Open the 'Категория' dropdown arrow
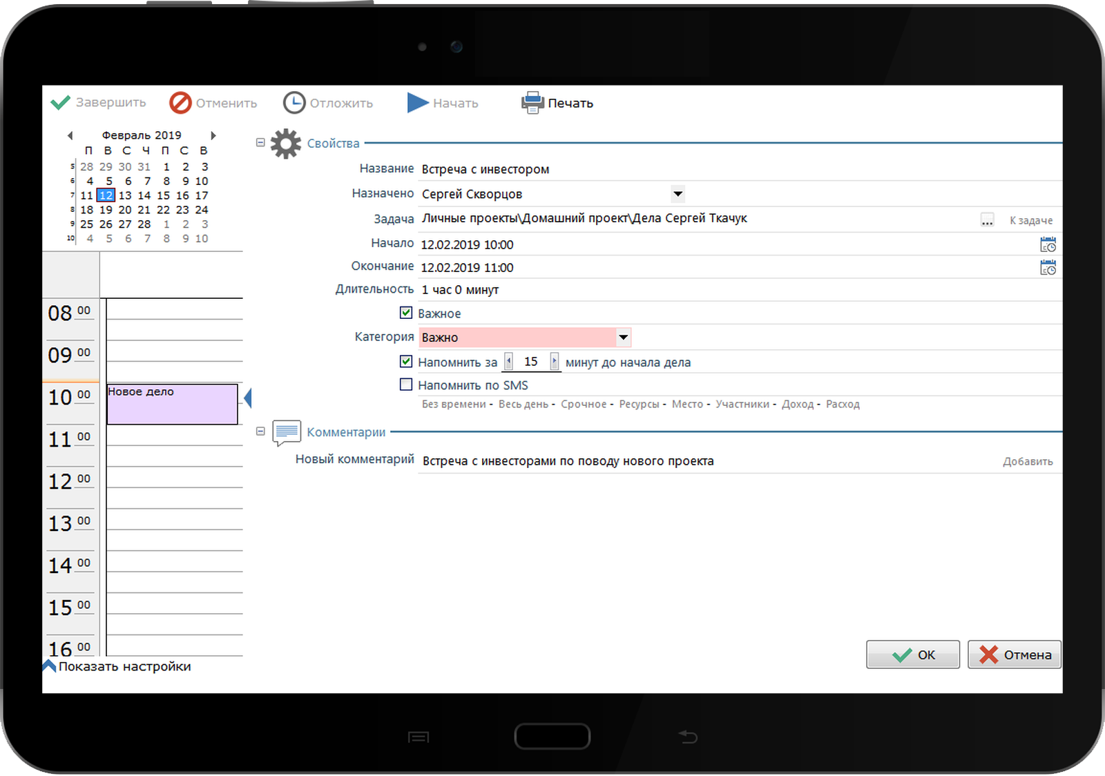 pos(623,337)
